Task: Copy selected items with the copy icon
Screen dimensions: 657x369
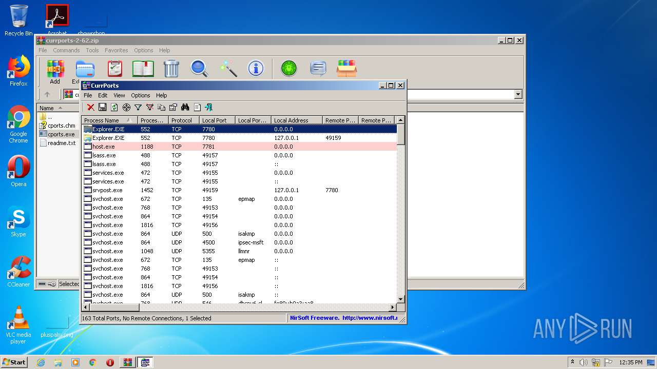Action: click(161, 107)
